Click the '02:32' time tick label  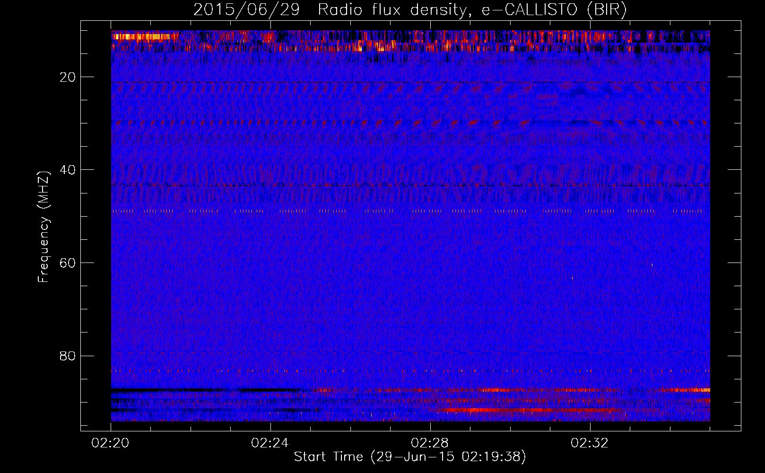590,443
